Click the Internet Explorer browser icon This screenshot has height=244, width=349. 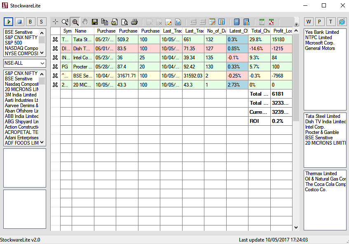pos(342,21)
